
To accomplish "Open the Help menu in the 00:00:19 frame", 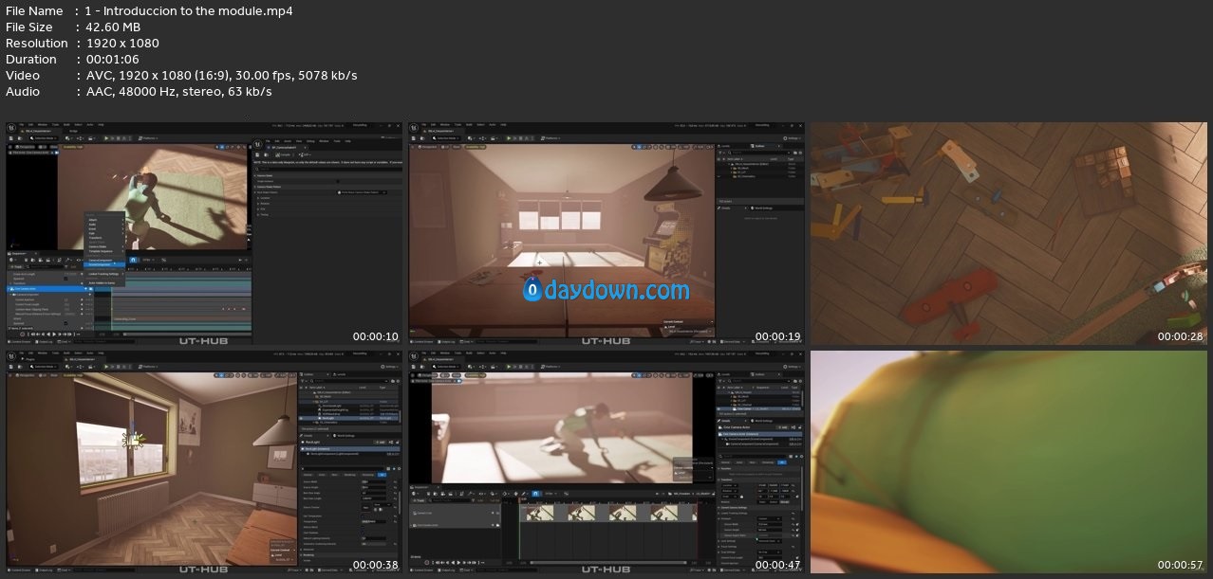I will [503, 124].
